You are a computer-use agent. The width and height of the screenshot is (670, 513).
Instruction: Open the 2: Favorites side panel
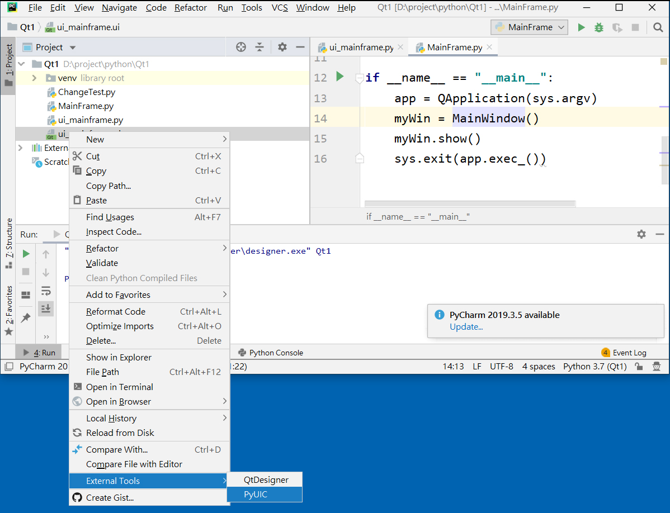point(8,310)
